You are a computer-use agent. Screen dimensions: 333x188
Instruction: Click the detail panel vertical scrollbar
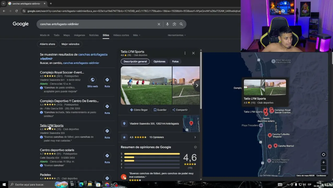[201, 80]
